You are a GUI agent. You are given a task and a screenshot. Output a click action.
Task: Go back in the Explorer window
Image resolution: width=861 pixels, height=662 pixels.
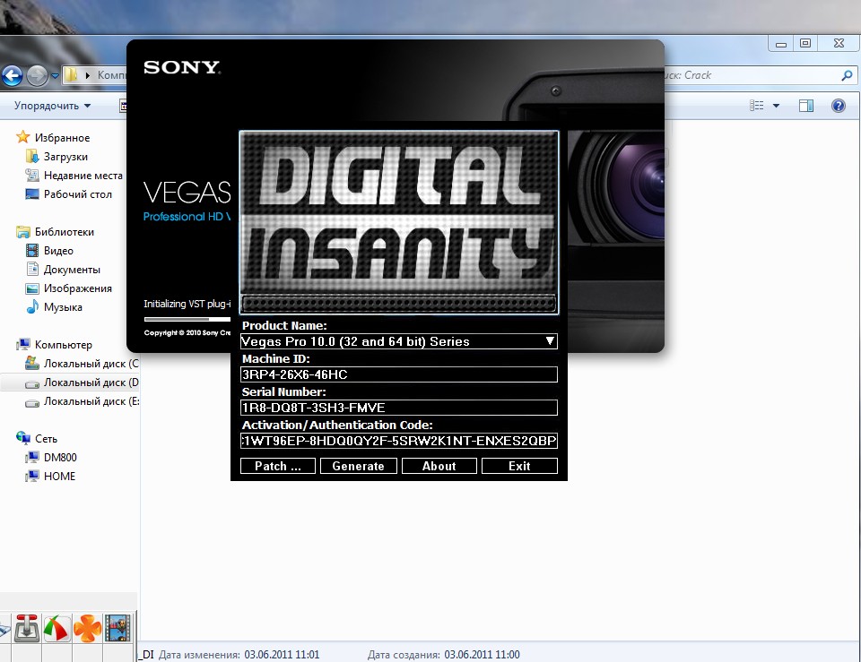pyautogui.click(x=12, y=75)
